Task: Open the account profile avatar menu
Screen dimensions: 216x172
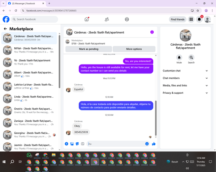Action: click(207, 19)
